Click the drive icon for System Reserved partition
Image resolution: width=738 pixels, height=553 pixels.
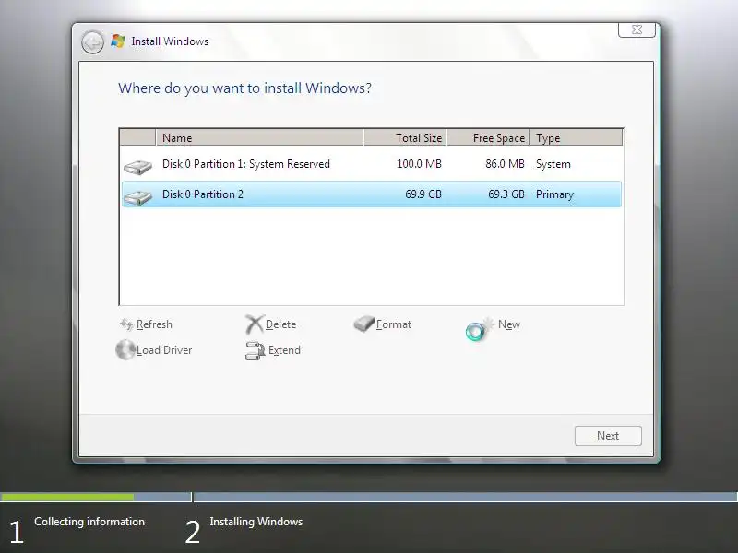point(137,167)
